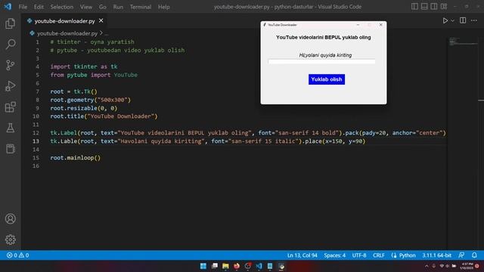The height and width of the screenshot is (272, 484).
Task: Switch to the Python tkinter app taskbar icon
Action: [281, 266]
